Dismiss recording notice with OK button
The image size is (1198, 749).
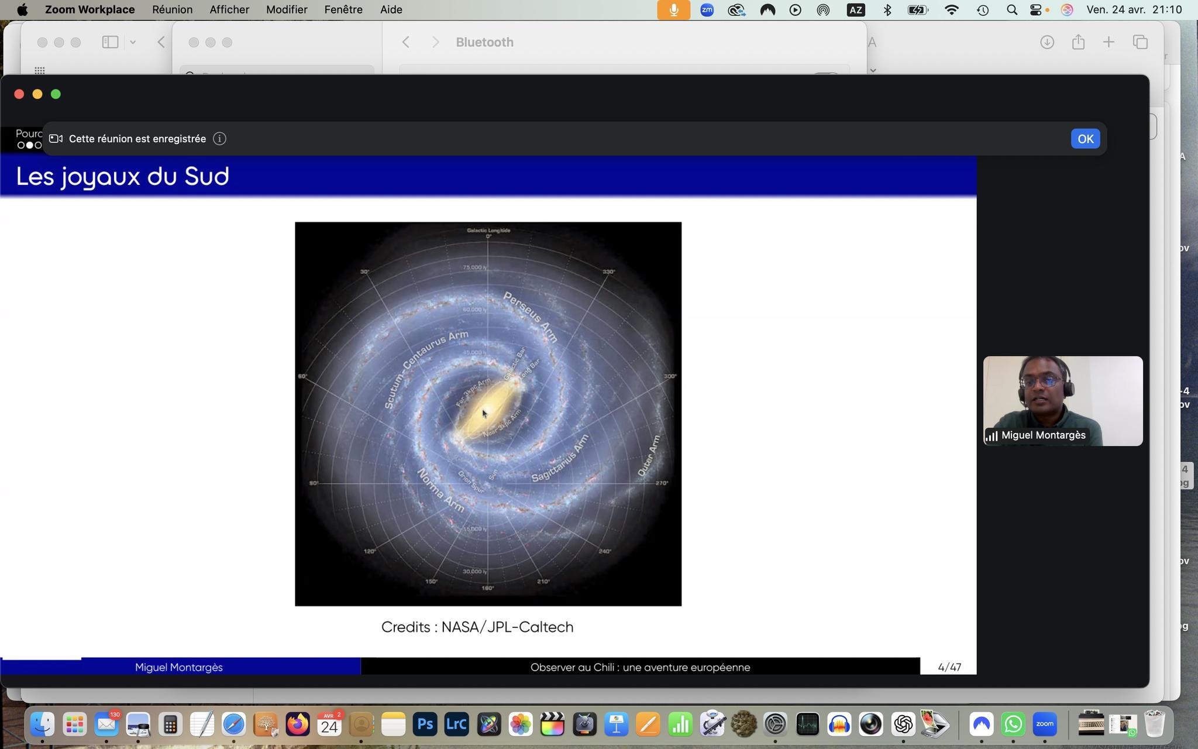point(1085,139)
